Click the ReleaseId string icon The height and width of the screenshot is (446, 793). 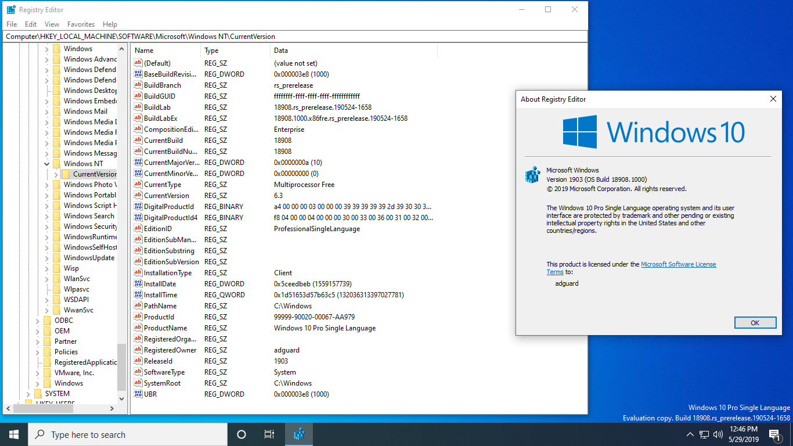coord(138,361)
